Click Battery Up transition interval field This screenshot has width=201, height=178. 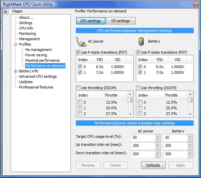click(176, 146)
